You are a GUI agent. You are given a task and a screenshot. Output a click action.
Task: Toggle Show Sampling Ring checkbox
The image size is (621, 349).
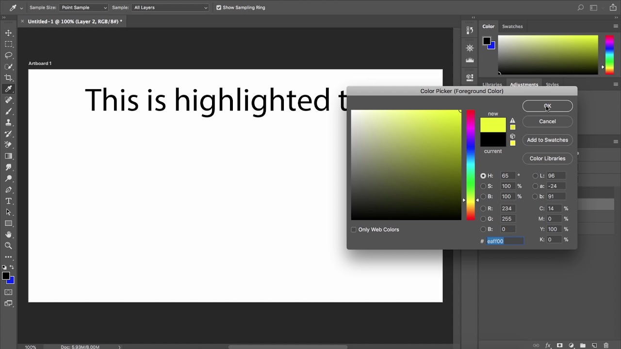219,8
